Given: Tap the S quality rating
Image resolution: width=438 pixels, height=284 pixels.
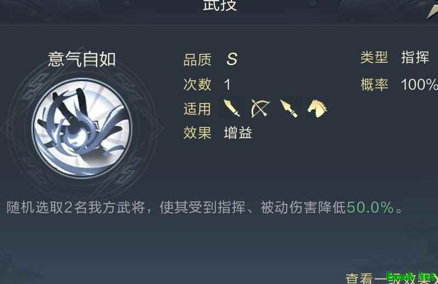Looking at the screenshot, I should coord(232,59).
